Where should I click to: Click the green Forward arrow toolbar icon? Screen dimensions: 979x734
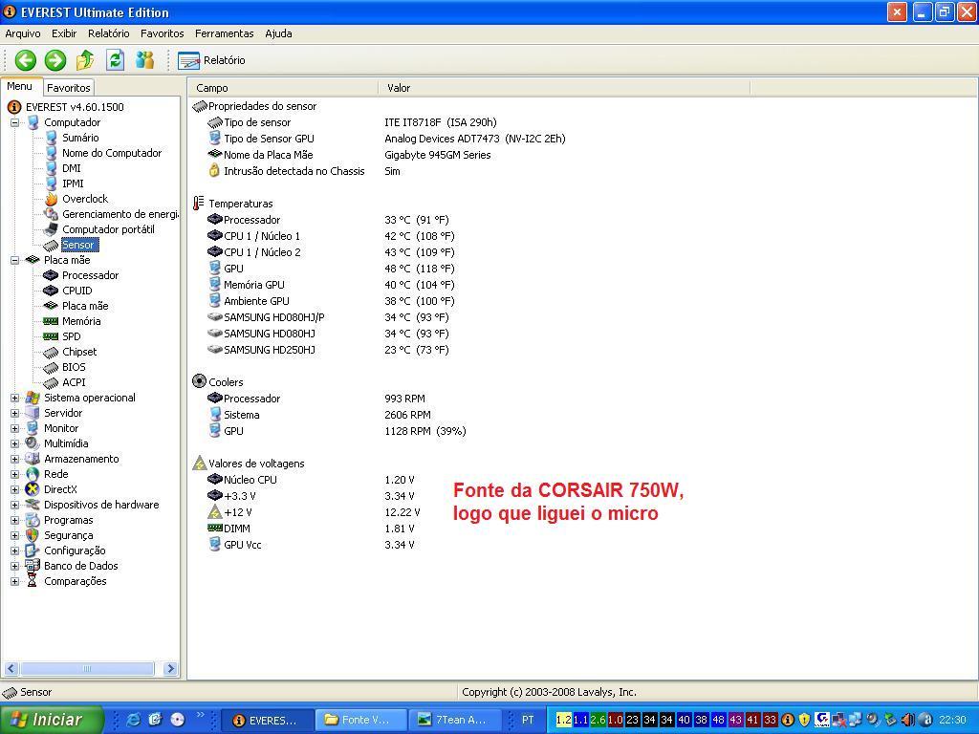(x=55, y=60)
